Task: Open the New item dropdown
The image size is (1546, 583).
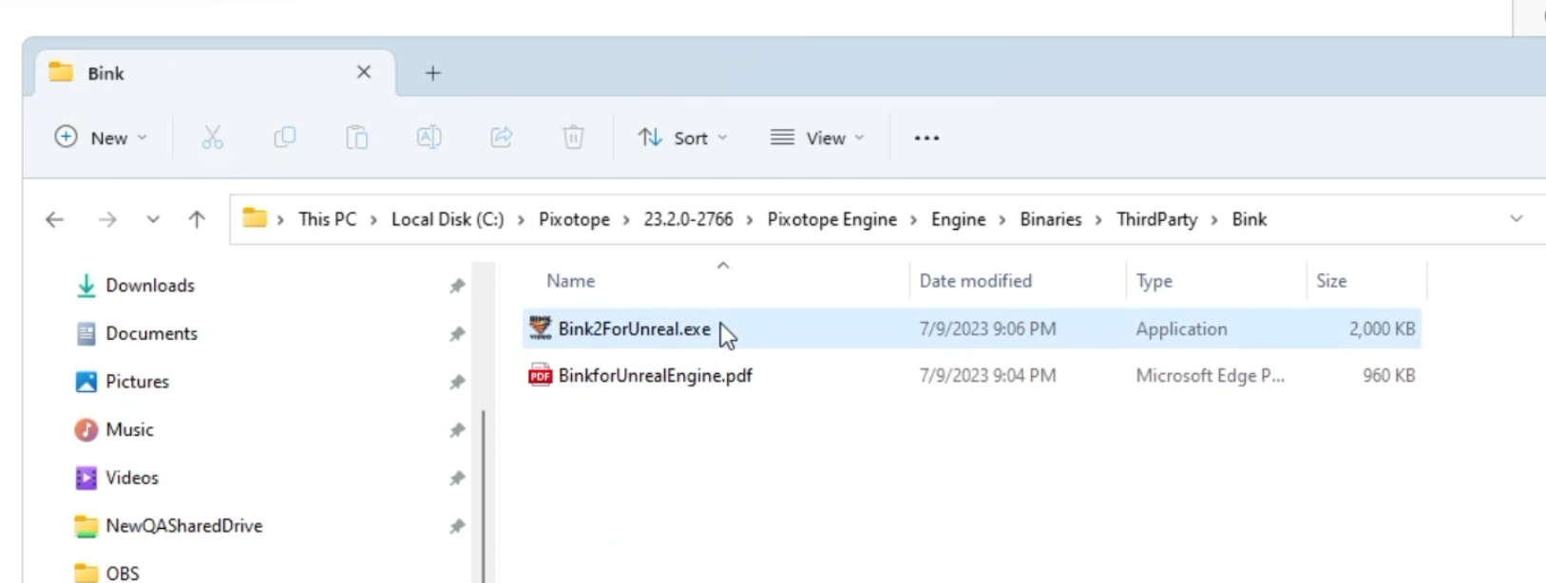Action: point(101,138)
